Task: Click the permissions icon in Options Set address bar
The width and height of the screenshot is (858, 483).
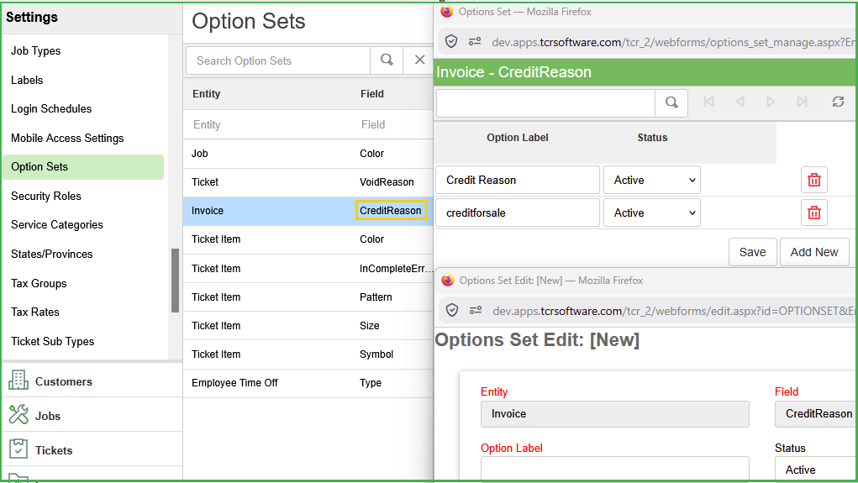Action: 475,41
